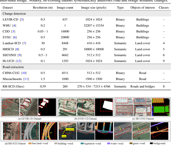Open citation [9] next to SECOND

[19, 55]
